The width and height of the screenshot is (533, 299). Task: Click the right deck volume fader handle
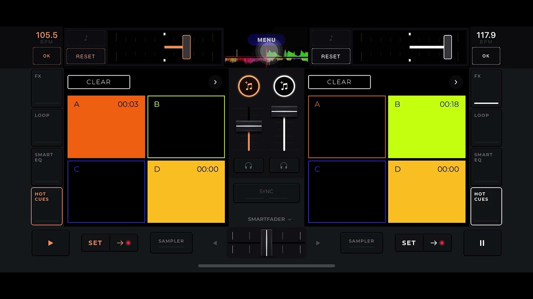point(284,111)
